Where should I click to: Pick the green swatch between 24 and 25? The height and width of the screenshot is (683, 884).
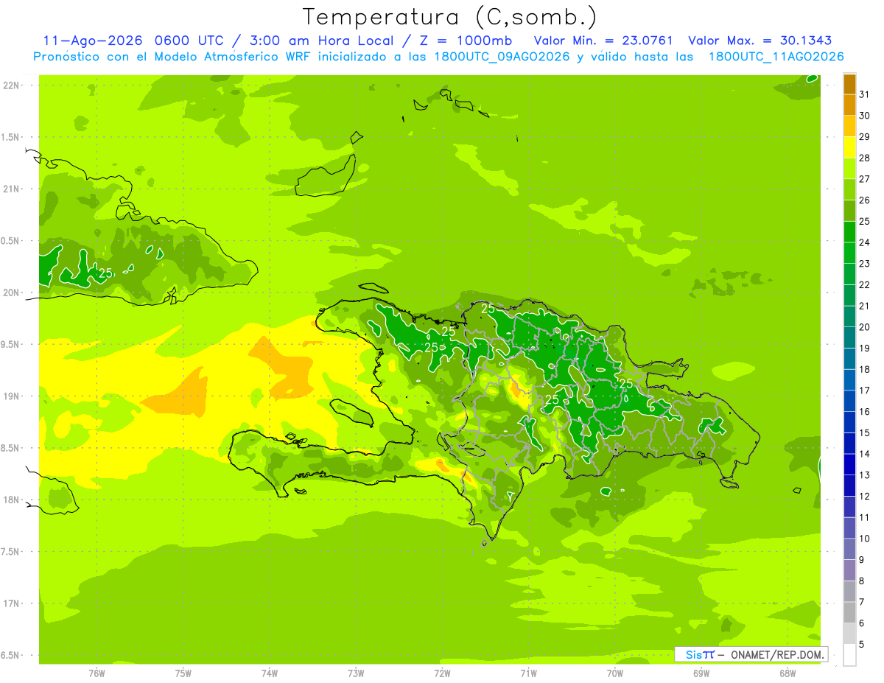(x=849, y=232)
